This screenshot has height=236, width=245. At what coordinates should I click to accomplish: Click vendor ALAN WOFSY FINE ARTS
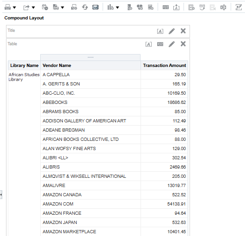(x=69, y=148)
